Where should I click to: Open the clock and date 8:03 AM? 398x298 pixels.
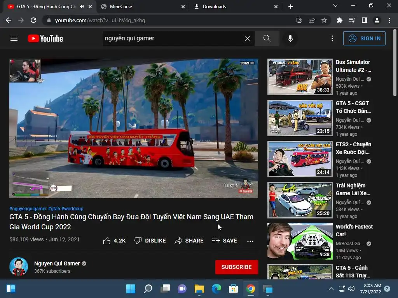point(370,289)
